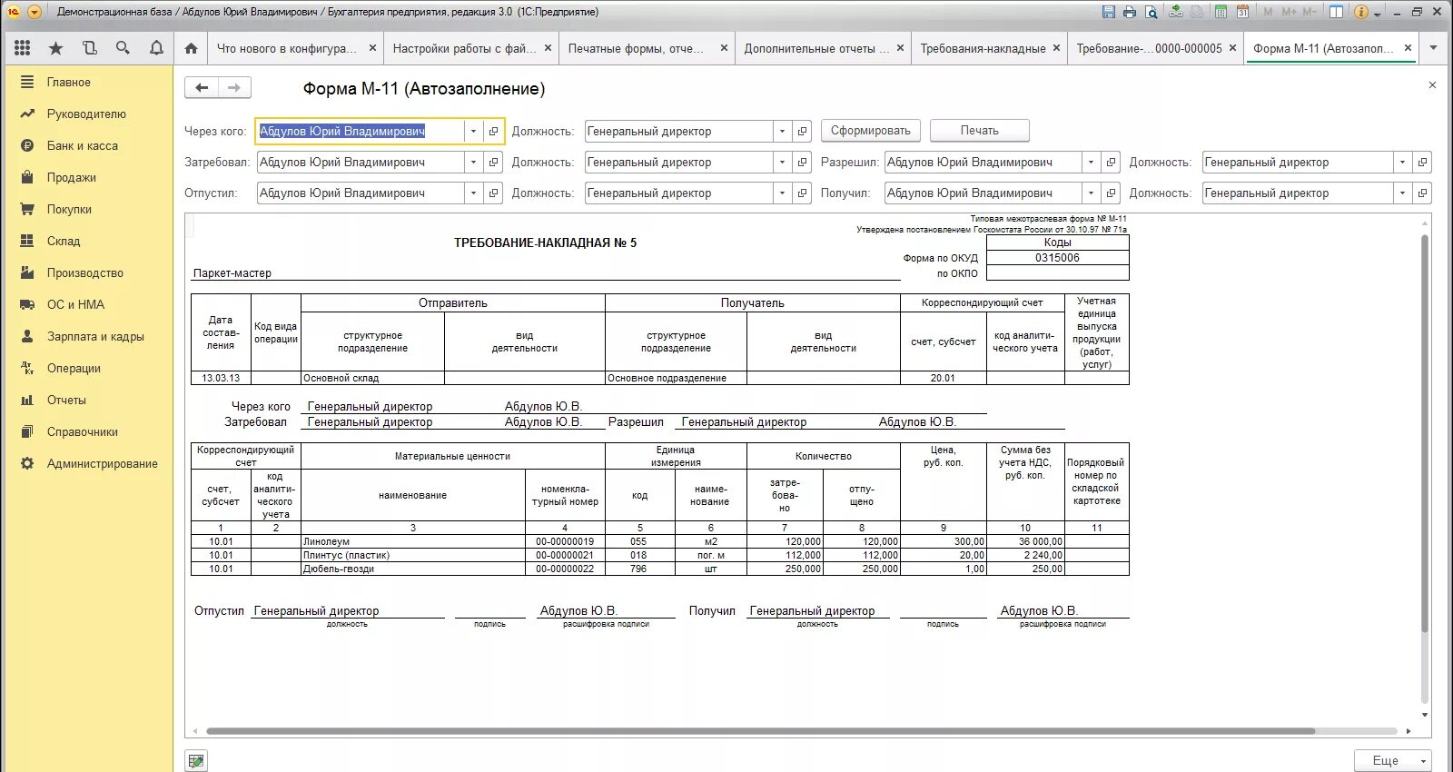Click the 'Через кого' name input field
The width and height of the screenshot is (1453, 772).
point(361,132)
